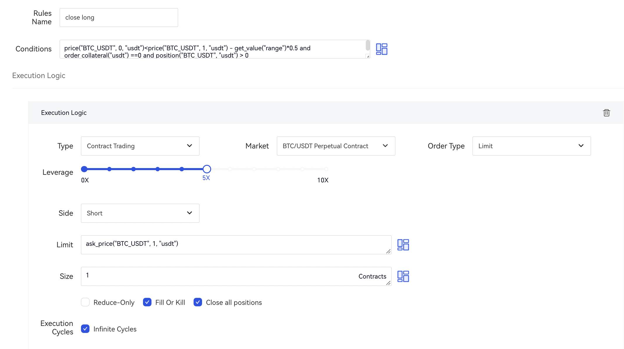This screenshot has width=624, height=349.
Task: Click the Size field's resize corner grip
Action: pos(388,283)
